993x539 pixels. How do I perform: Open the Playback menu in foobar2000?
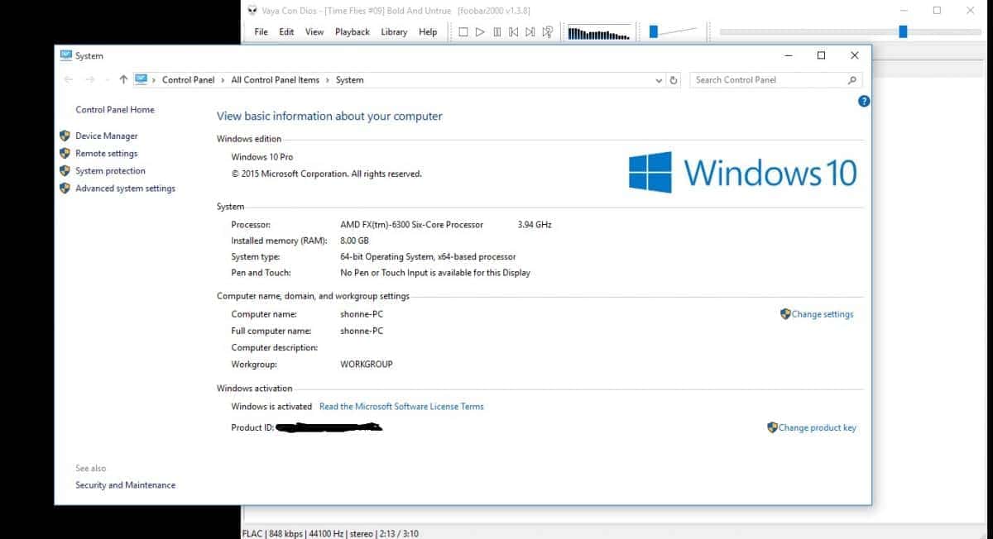(353, 32)
